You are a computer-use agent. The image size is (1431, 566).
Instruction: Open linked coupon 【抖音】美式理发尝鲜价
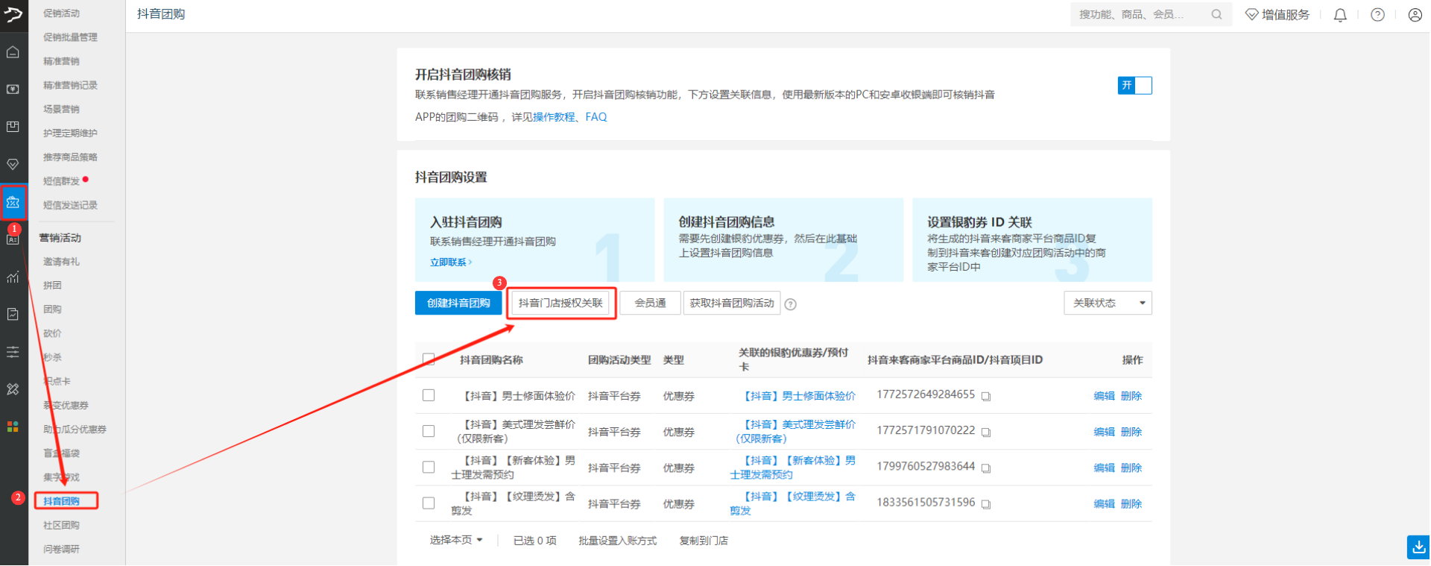(795, 432)
